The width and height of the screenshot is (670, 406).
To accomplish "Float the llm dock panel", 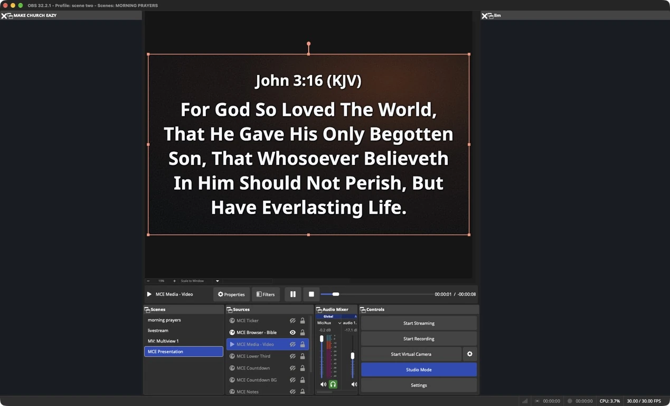I will (x=490, y=16).
